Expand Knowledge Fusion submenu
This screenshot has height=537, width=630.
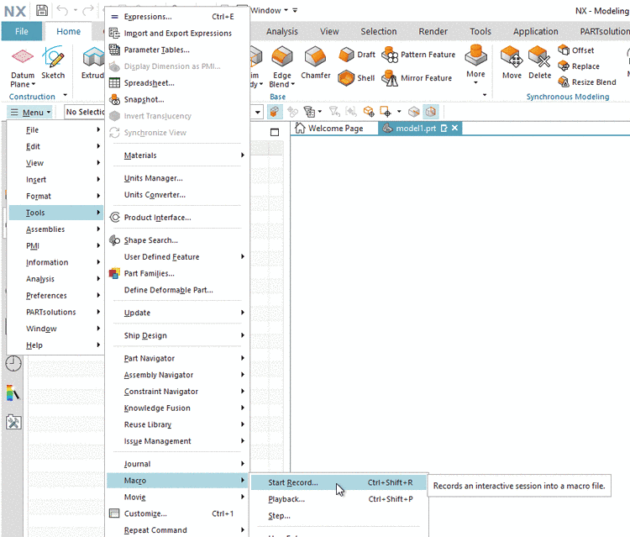pyautogui.click(x=177, y=408)
